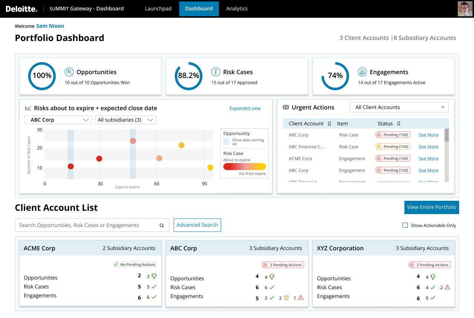Open Expanded view link
474x318 pixels.
(245, 108)
